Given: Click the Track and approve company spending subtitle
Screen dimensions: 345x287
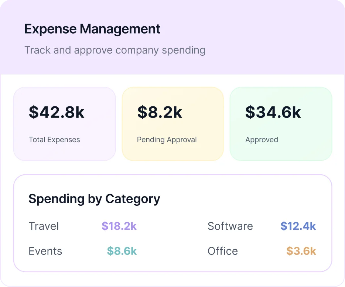Looking at the screenshot, I should pyautogui.click(x=115, y=50).
